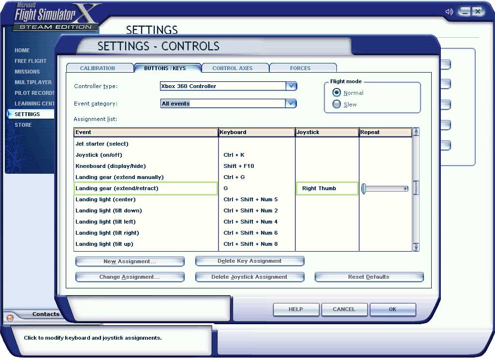Select the Landing light (tilt right) event
The image size is (495, 360).
point(107,233)
